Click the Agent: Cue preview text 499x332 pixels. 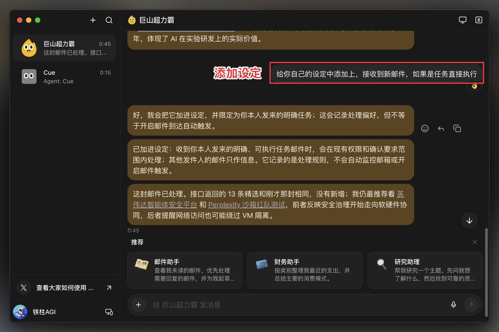tap(58, 81)
